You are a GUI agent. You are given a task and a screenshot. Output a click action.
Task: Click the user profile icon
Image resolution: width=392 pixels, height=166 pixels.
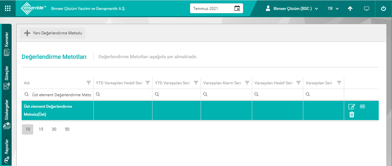pos(268,8)
